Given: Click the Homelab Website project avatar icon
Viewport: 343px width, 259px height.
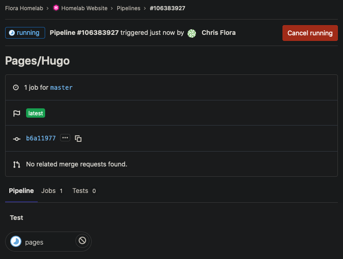Looking at the screenshot, I should click(x=56, y=8).
